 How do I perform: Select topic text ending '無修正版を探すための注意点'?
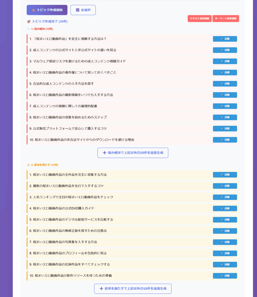point(68,231)
